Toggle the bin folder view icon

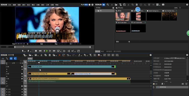(104, 5)
